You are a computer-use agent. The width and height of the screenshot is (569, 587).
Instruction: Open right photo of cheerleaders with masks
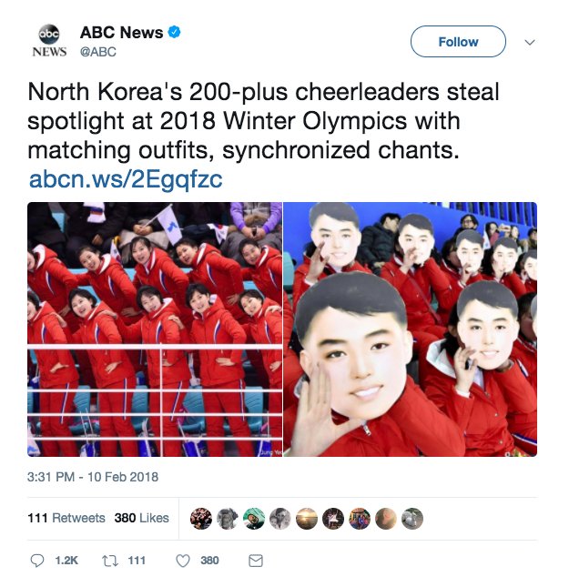coord(411,329)
